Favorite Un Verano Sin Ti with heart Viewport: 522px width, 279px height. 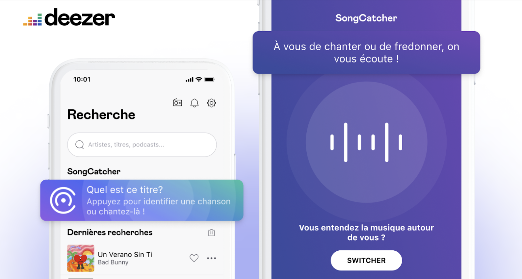pos(194,258)
